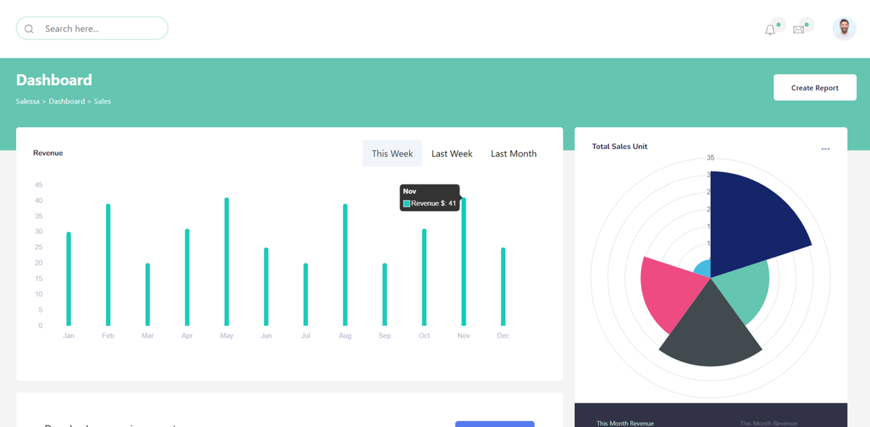Click the Sep revenue bar
The height and width of the screenshot is (427, 870).
pyautogui.click(x=385, y=295)
